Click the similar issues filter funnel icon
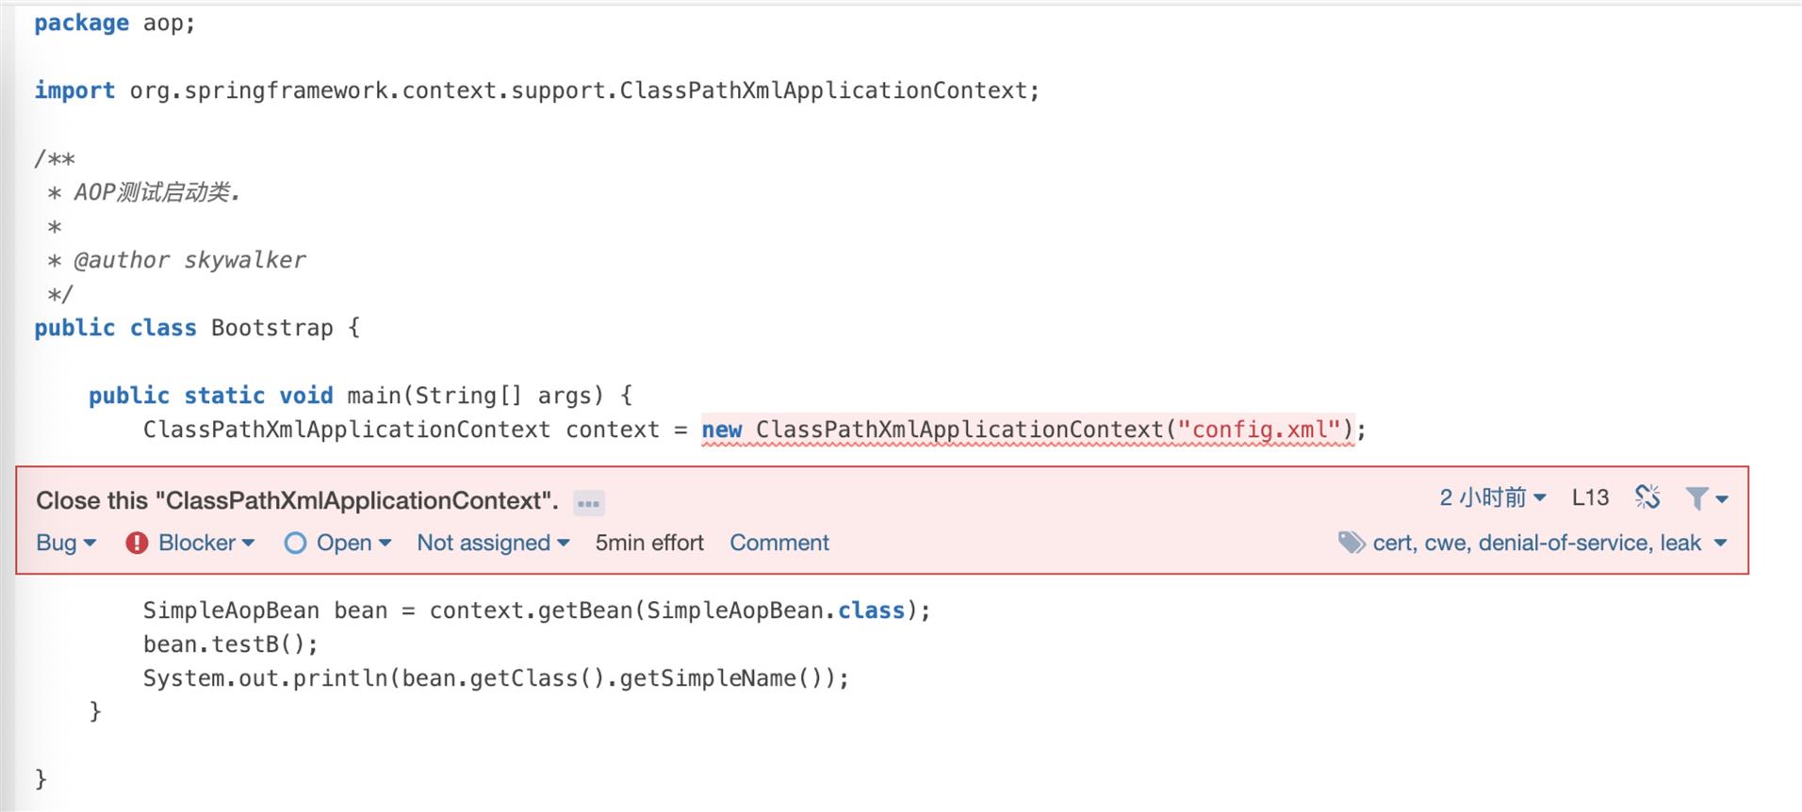 pyautogui.click(x=1696, y=498)
